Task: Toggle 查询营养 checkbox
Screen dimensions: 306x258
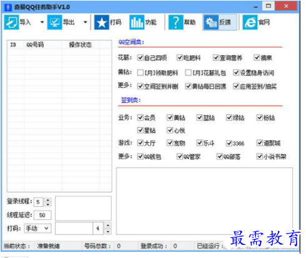Action: click(216, 57)
